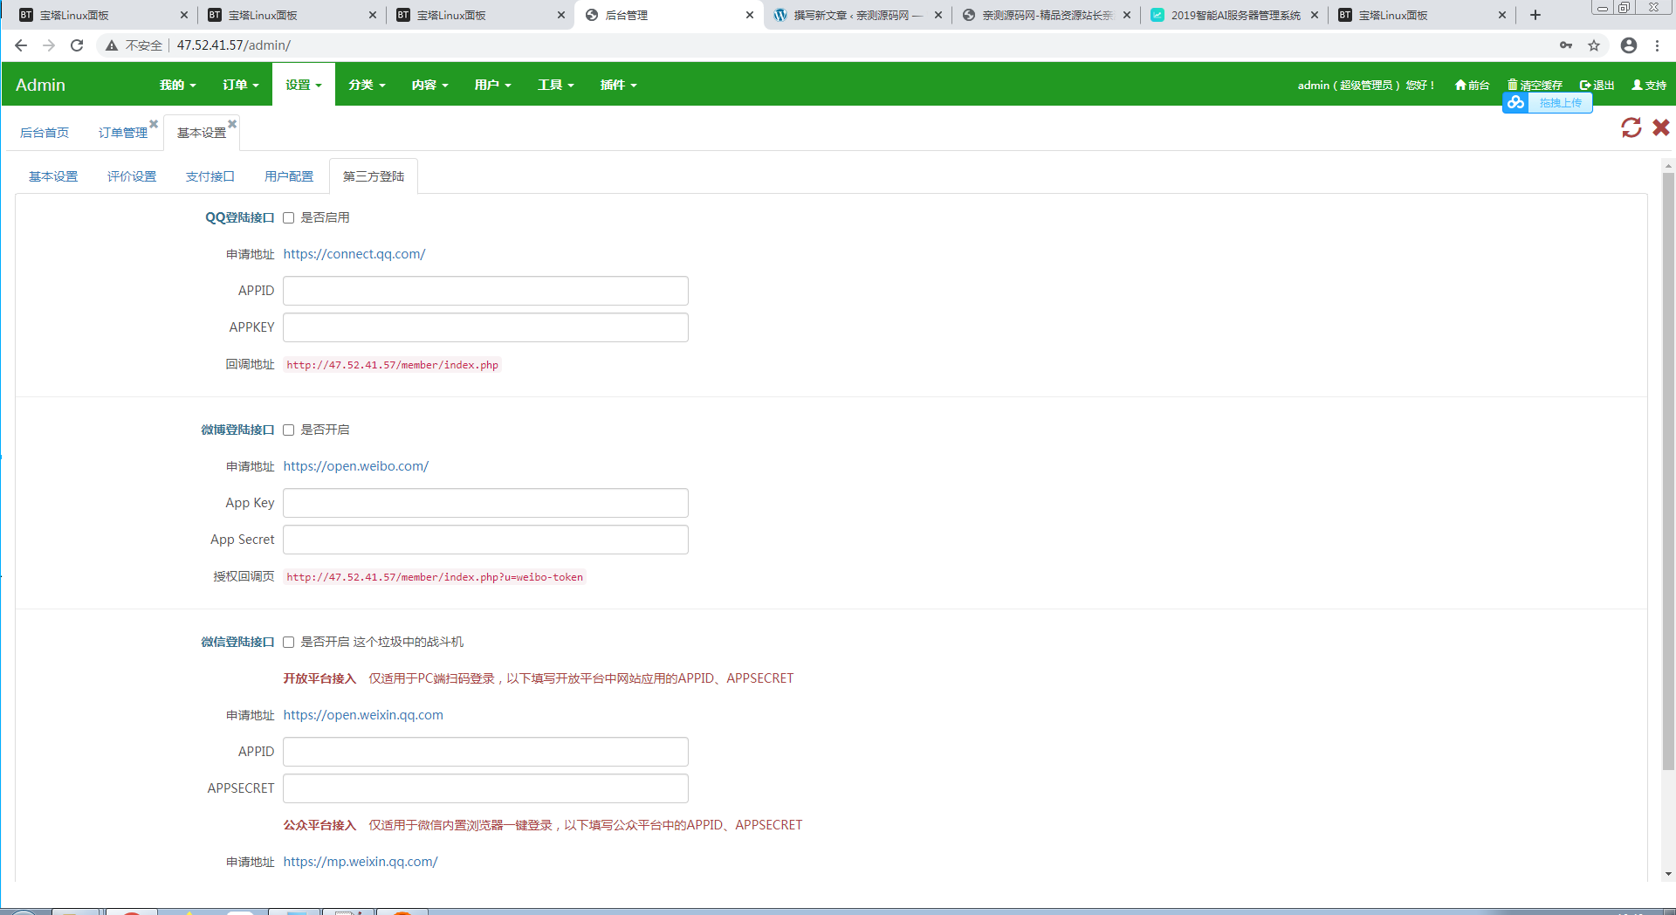The image size is (1676, 915).
Task: Expand the 内容 dropdown menu
Action: tap(429, 85)
